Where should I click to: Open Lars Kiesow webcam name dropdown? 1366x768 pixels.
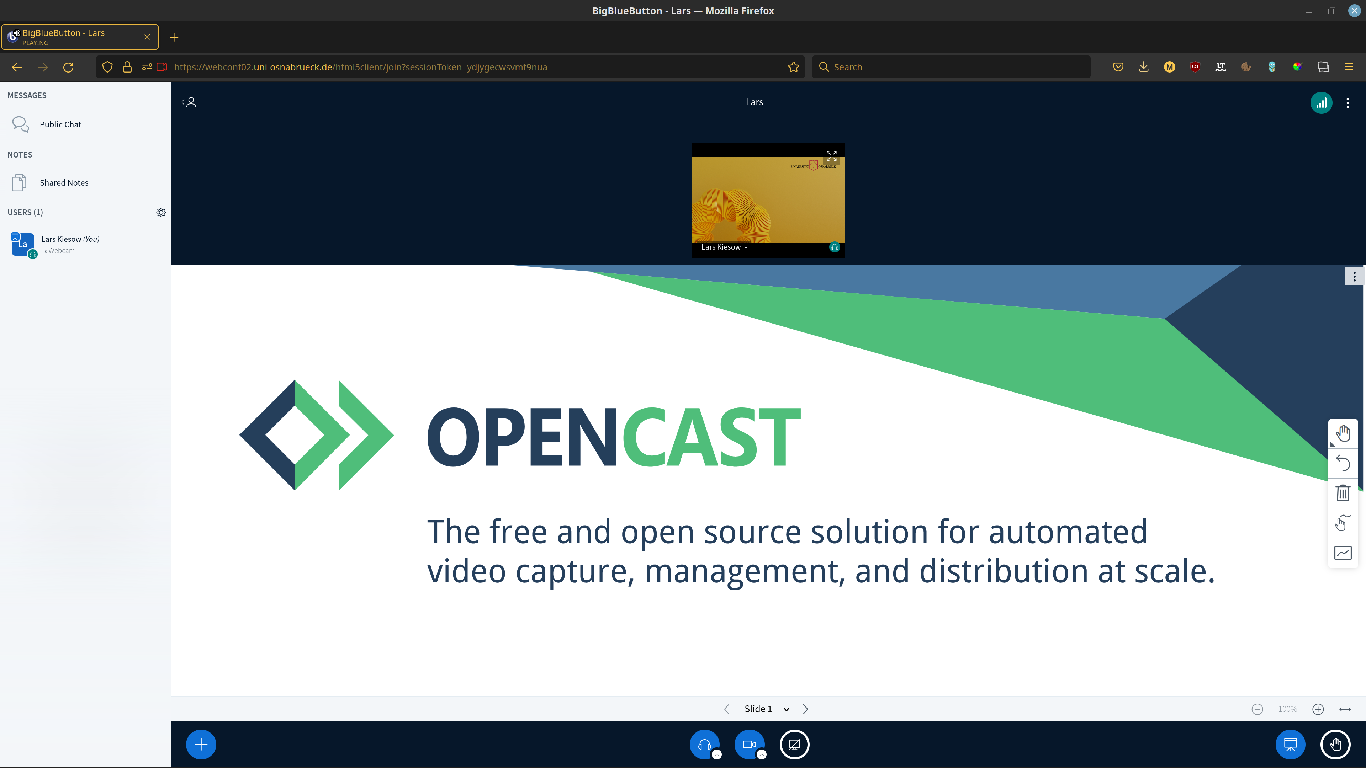click(724, 247)
